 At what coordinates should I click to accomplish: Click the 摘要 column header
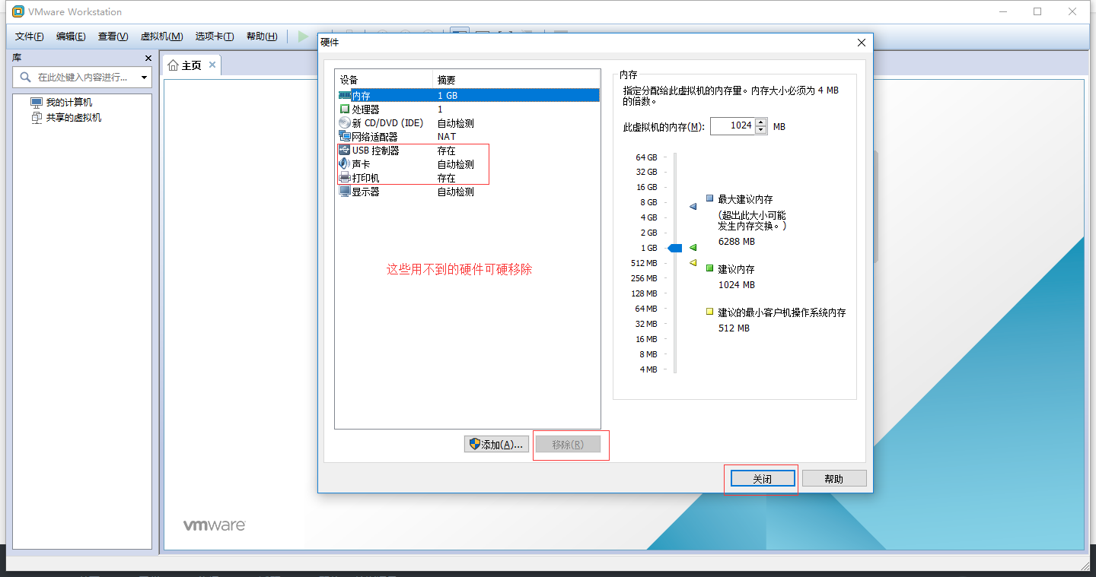pyautogui.click(x=517, y=80)
